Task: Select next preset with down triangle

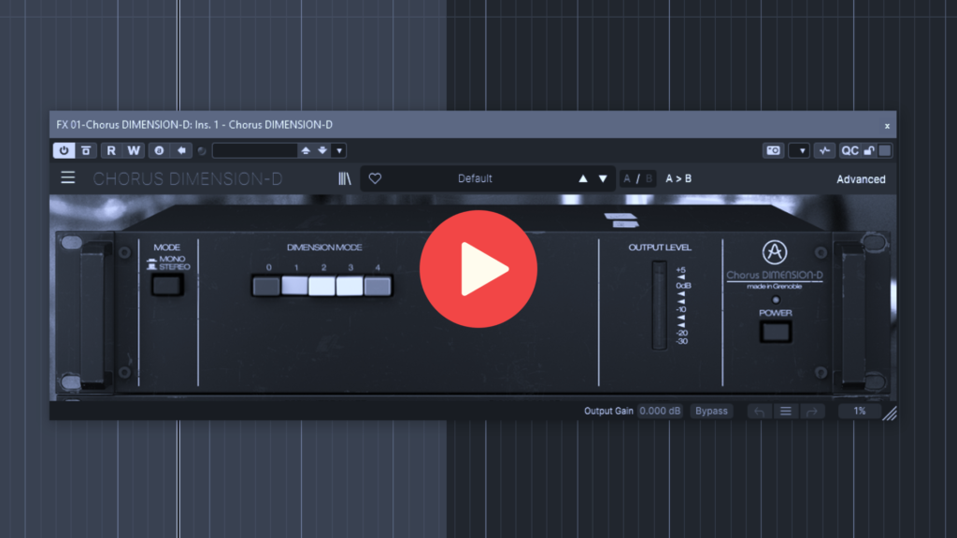Action: click(603, 178)
